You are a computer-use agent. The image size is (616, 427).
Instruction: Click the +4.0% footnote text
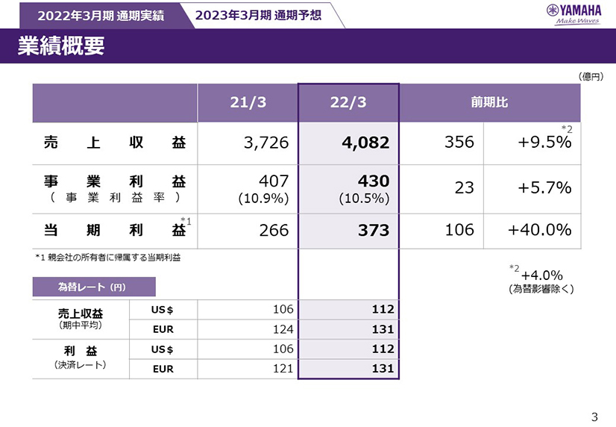pyautogui.click(x=540, y=275)
